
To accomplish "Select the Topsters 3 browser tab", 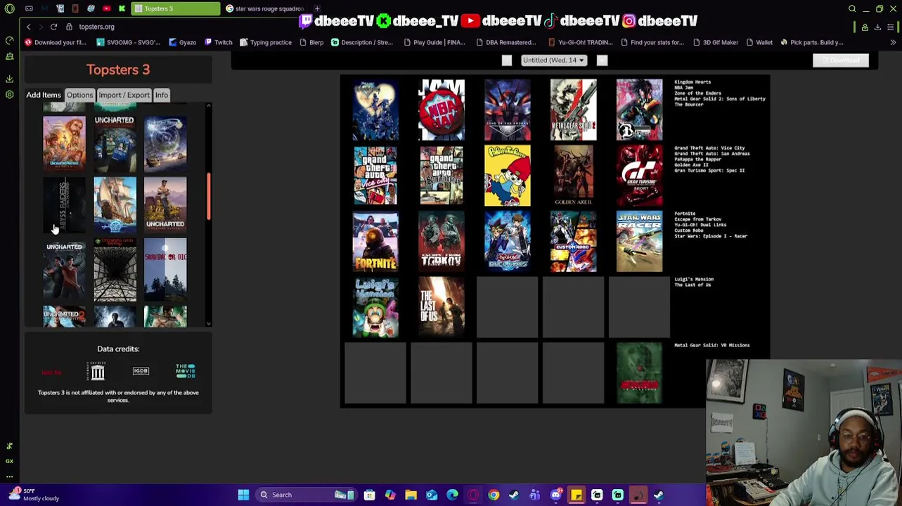I will point(176,8).
